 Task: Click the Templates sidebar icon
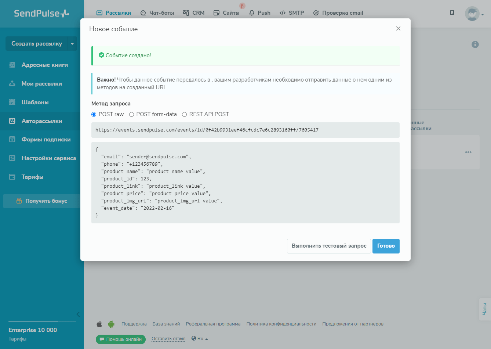(x=12, y=102)
